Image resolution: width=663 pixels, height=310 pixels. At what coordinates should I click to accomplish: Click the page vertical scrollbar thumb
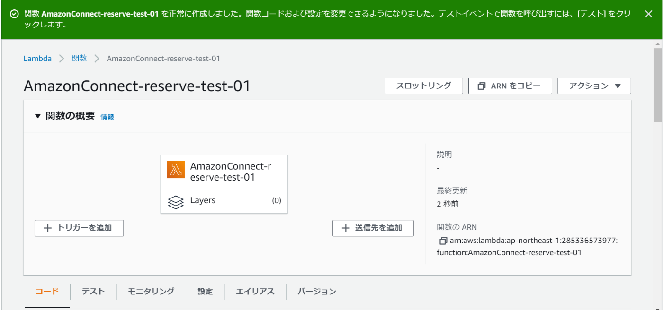[658, 85]
